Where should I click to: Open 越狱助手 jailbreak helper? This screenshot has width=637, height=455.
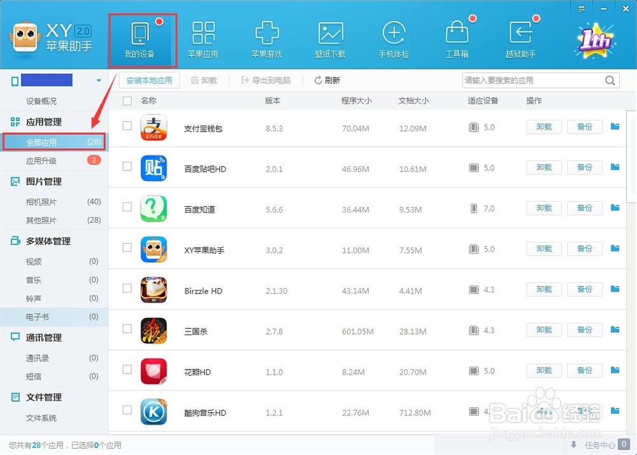point(521,41)
